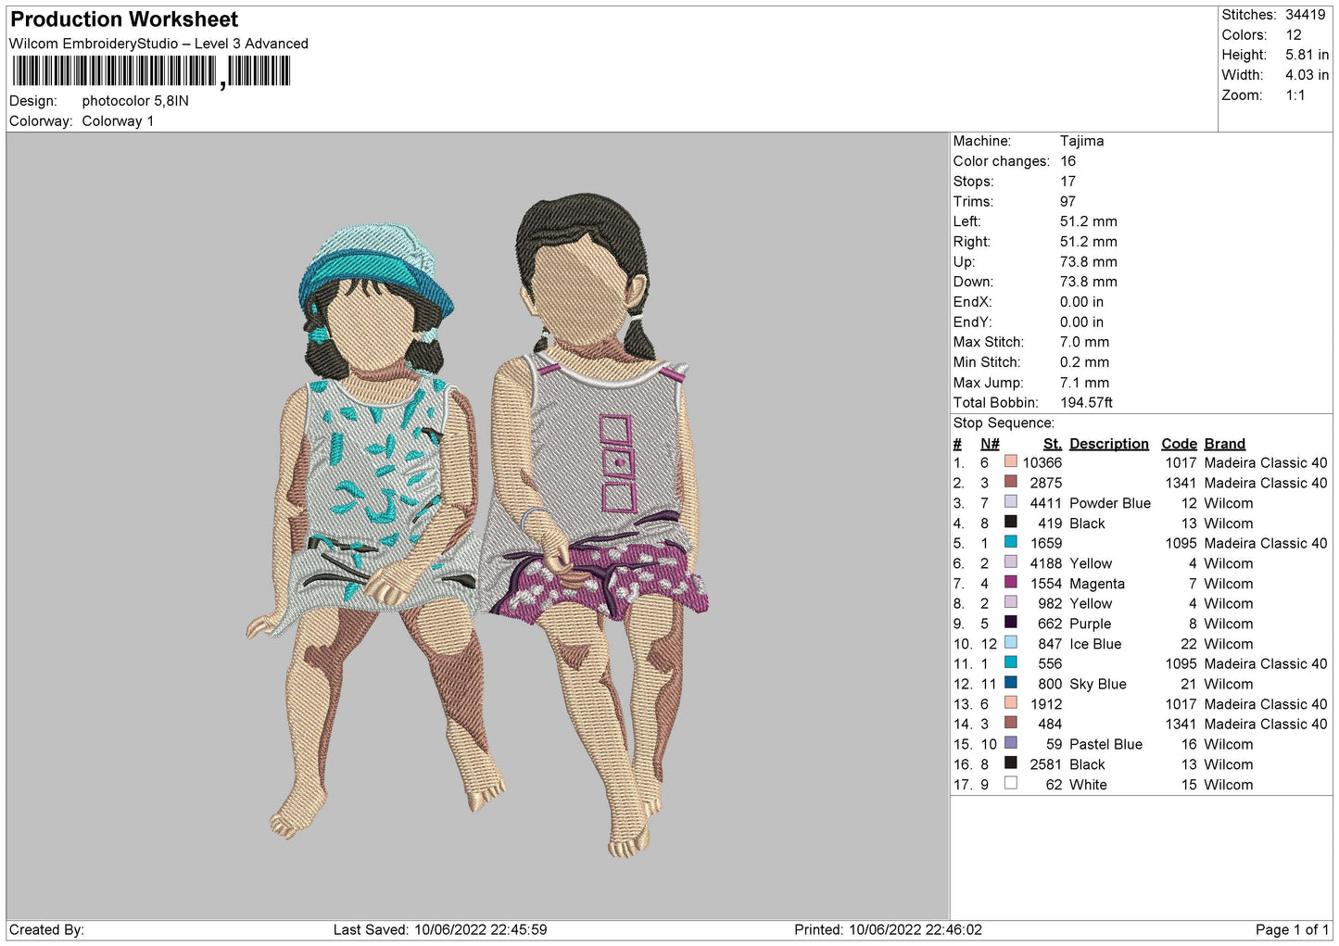Click the teal swatch in the 556 stitches row
1339x946 pixels.
click(1011, 662)
